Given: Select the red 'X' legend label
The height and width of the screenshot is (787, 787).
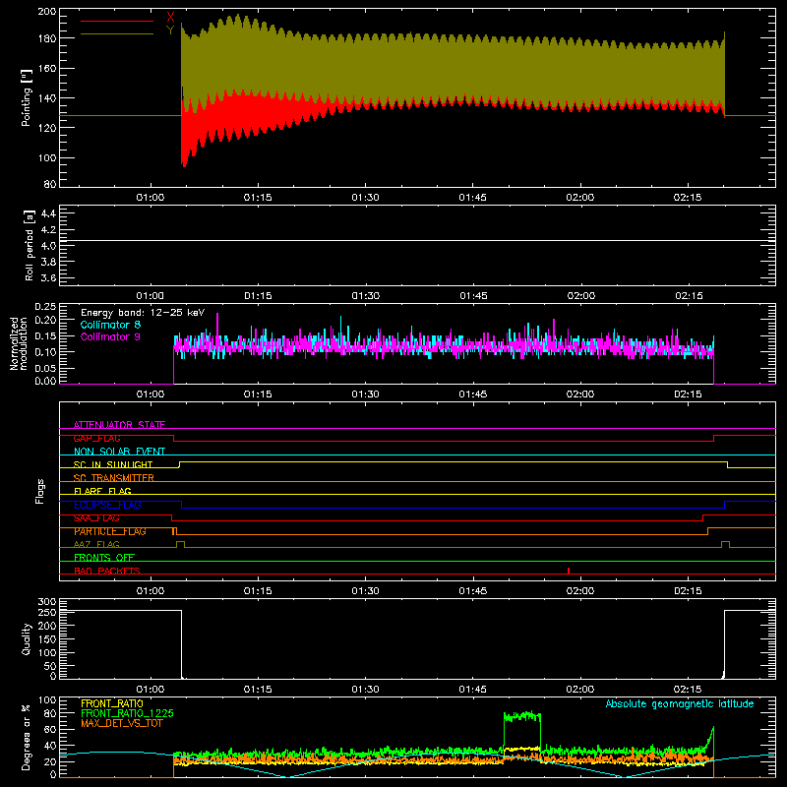Looking at the screenshot, I should (170, 18).
